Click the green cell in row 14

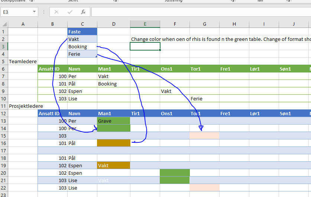[114, 128]
